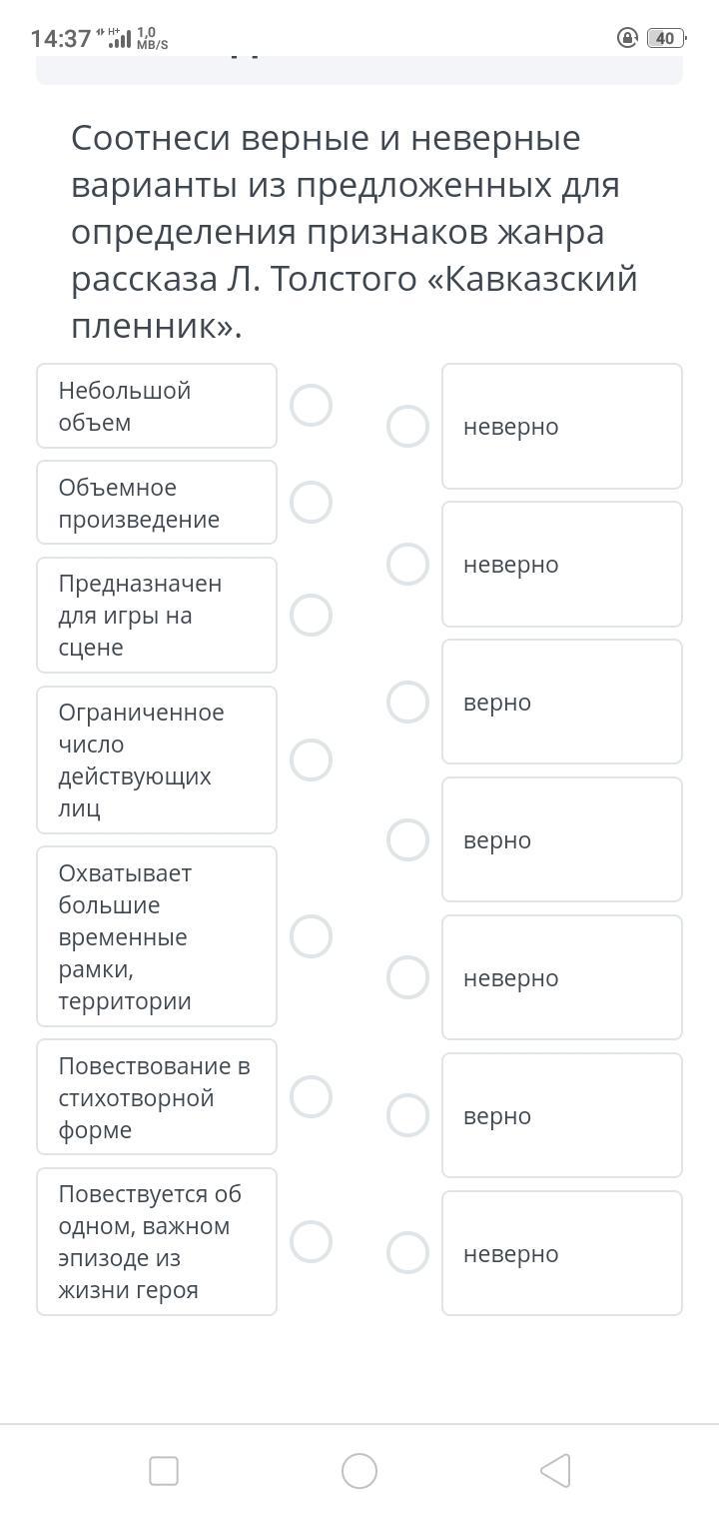
Task: Tap the Android back navigation icon
Action: [x=555, y=1471]
